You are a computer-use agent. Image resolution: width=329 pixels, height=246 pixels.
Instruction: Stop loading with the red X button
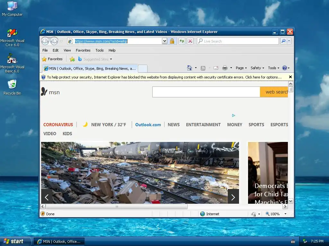pos(190,41)
